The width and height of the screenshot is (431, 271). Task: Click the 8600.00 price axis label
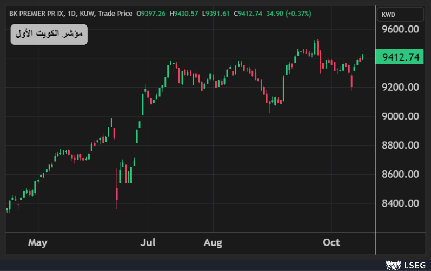click(401, 175)
